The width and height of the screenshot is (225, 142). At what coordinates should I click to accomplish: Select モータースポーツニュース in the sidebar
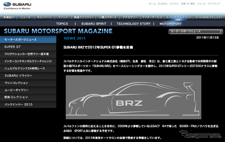click(x=28, y=39)
